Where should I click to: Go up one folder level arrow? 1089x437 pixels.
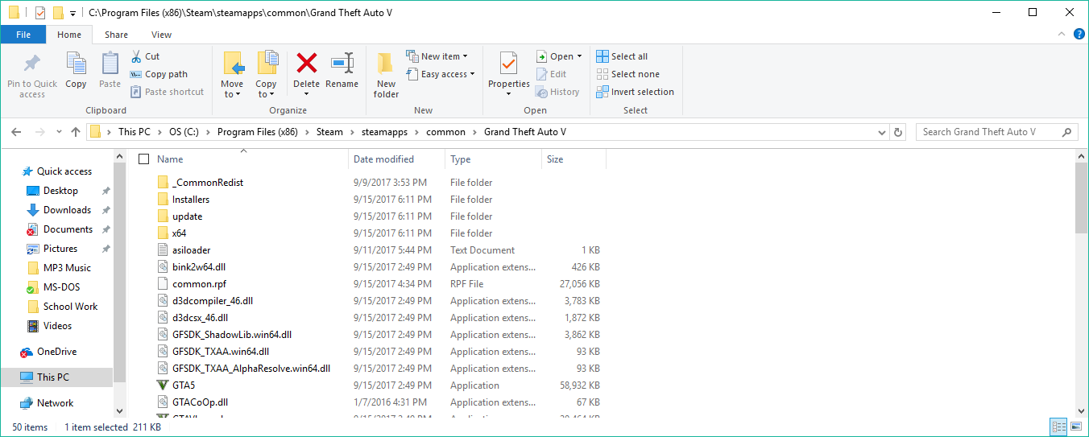(76, 132)
